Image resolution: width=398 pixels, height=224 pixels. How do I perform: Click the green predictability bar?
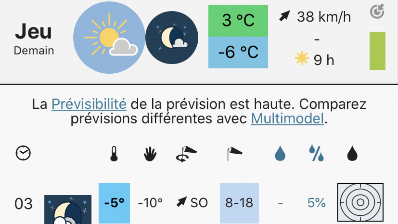pyautogui.click(x=377, y=51)
